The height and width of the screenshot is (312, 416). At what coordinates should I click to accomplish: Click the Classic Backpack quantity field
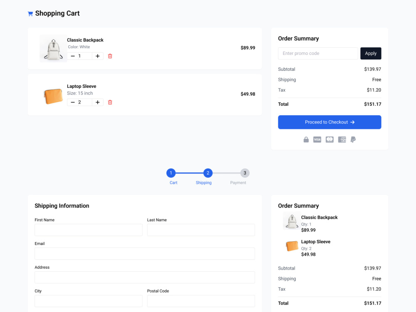click(x=85, y=56)
